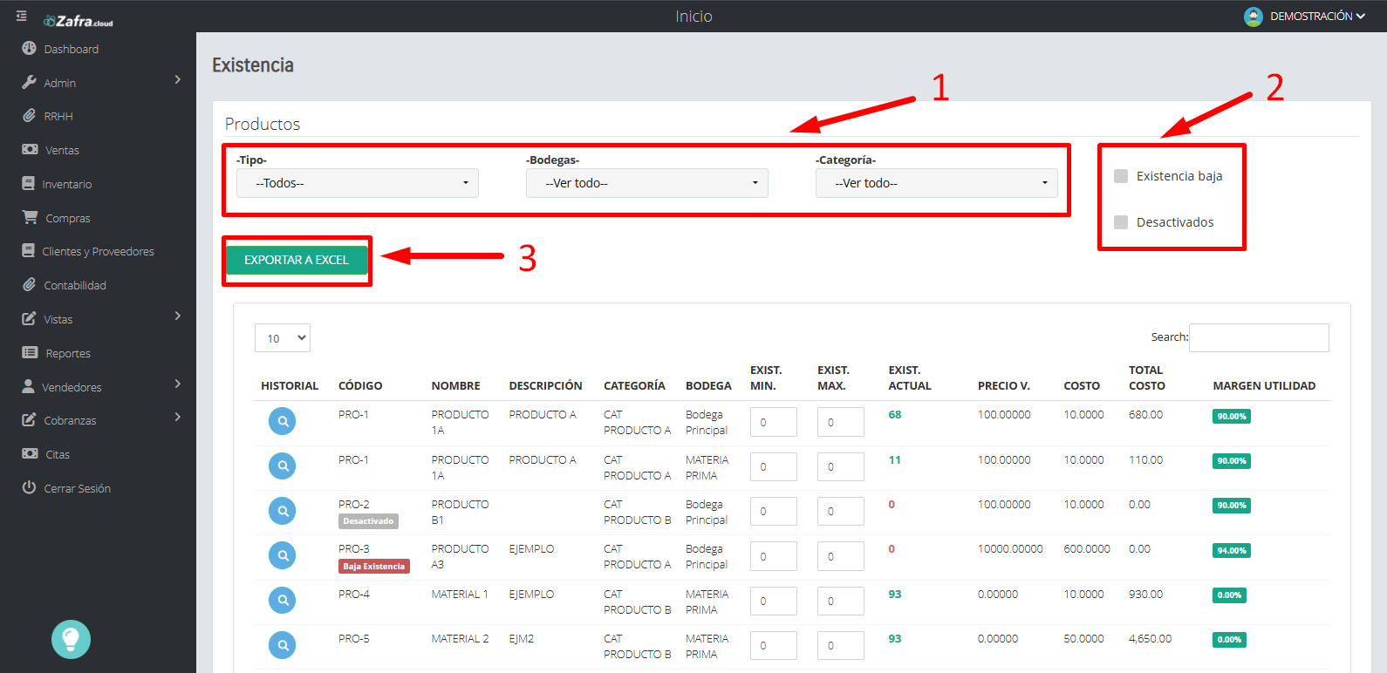This screenshot has width=1387, height=673.
Task: Go to Clientes y Proveedores
Action: coord(98,251)
